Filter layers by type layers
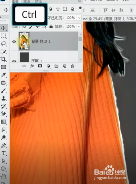 tap(58, 9)
